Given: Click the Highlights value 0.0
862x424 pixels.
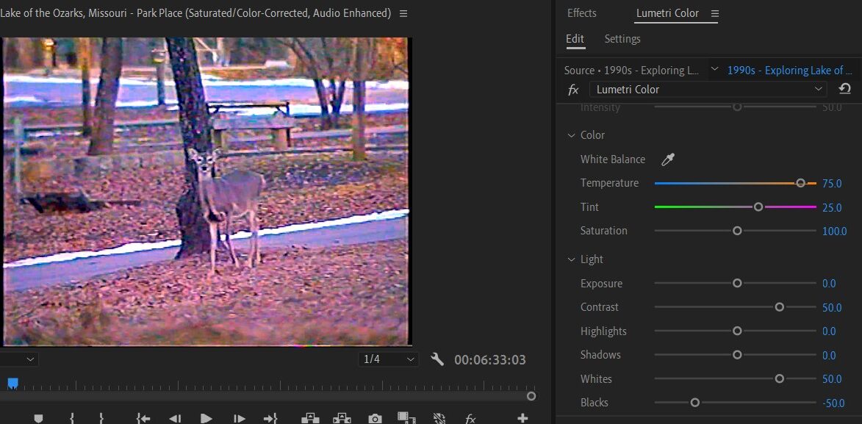Looking at the screenshot, I should click(829, 331).
